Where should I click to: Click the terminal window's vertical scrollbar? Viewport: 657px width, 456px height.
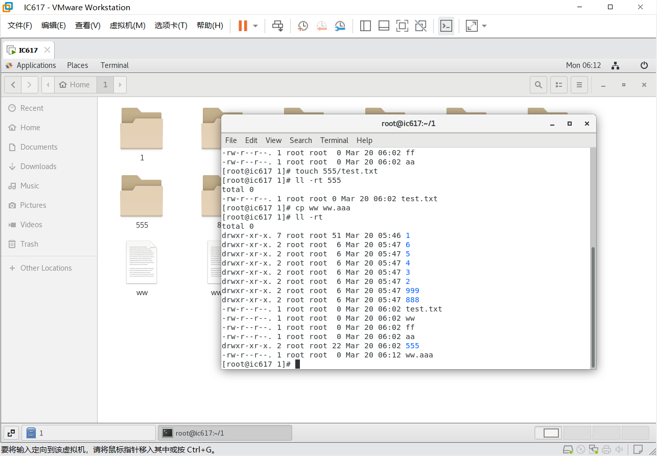(593, 307)
